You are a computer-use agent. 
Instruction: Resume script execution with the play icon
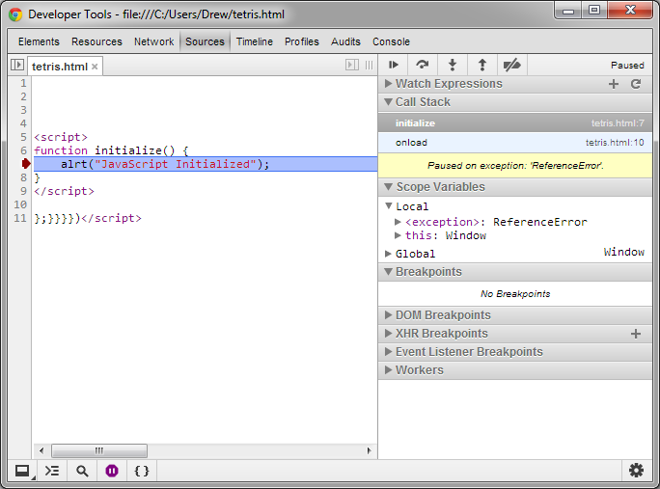click(x=394, y=65)
